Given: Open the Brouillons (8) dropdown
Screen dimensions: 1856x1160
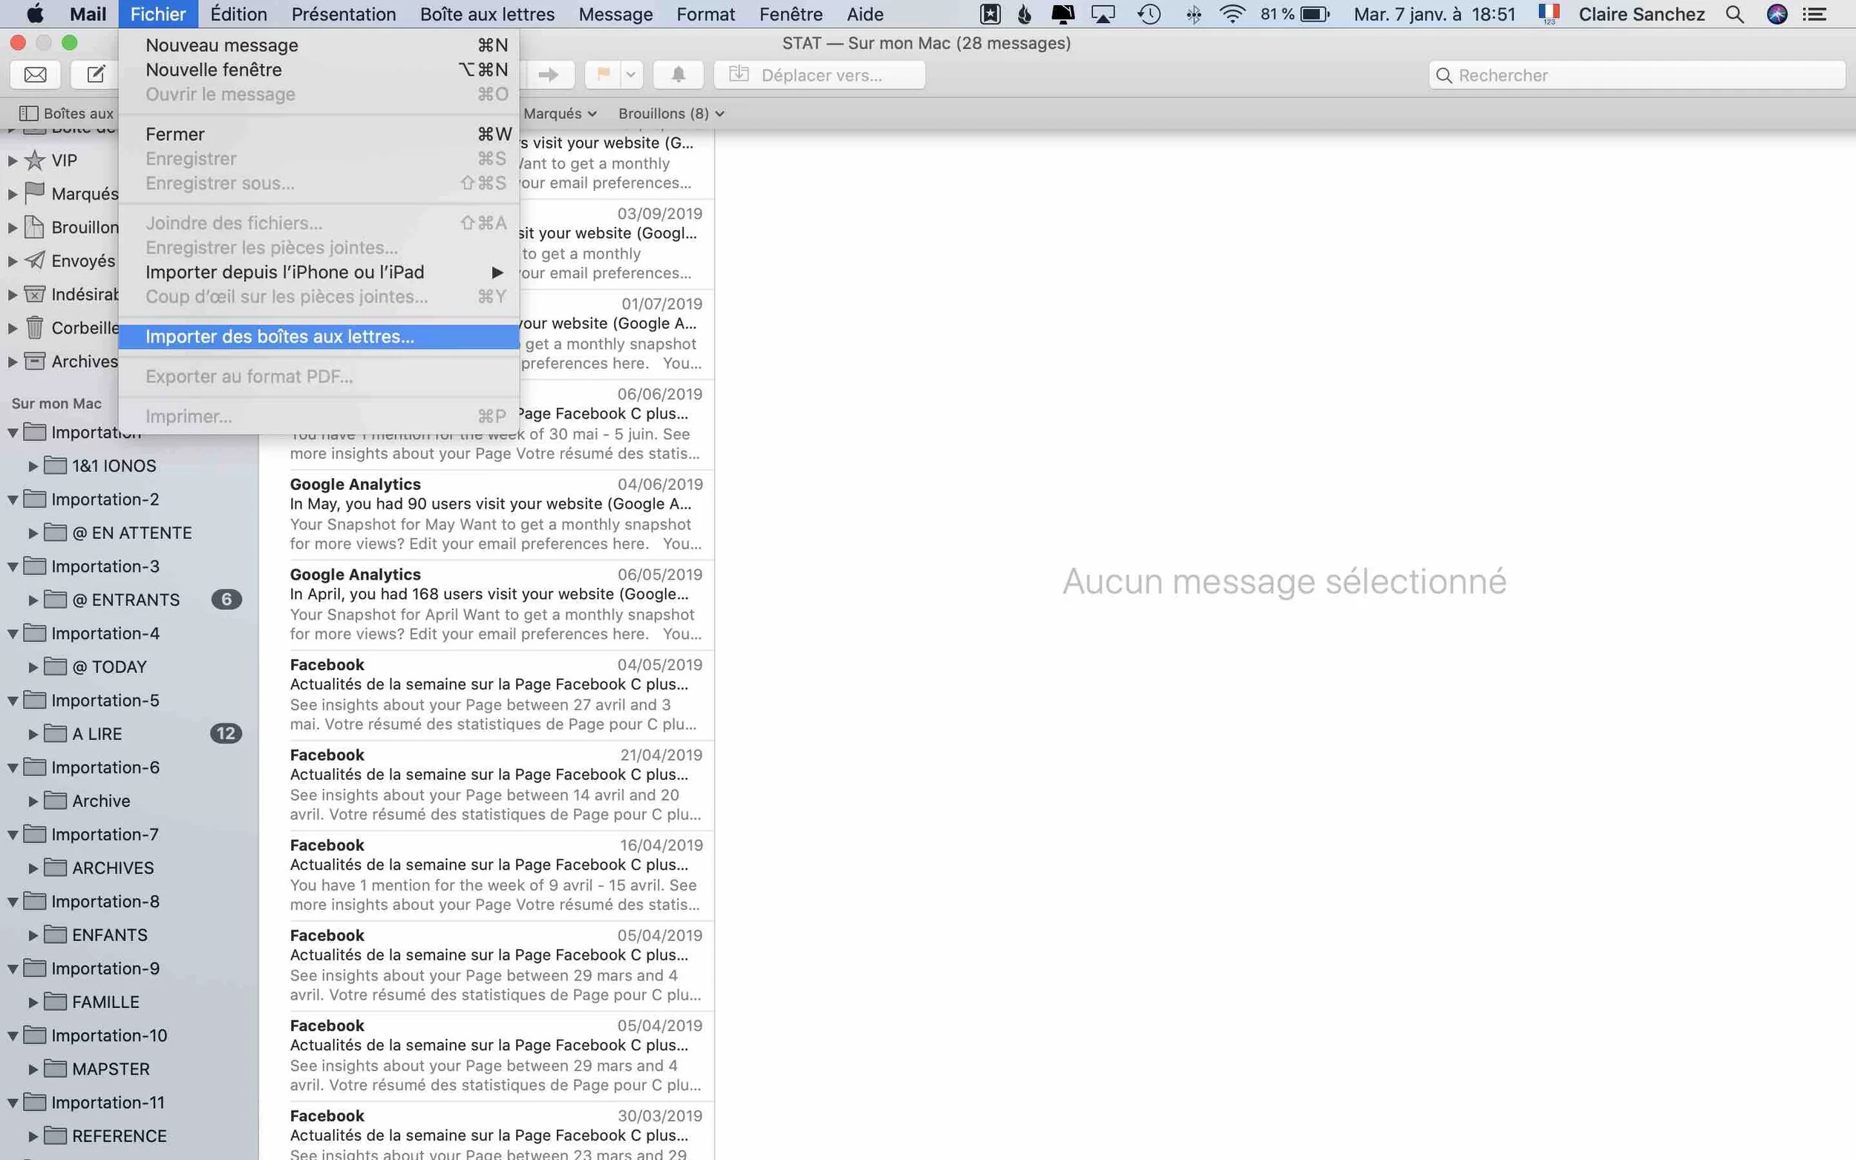Looking at the screenshot, I should coord(670,114).
